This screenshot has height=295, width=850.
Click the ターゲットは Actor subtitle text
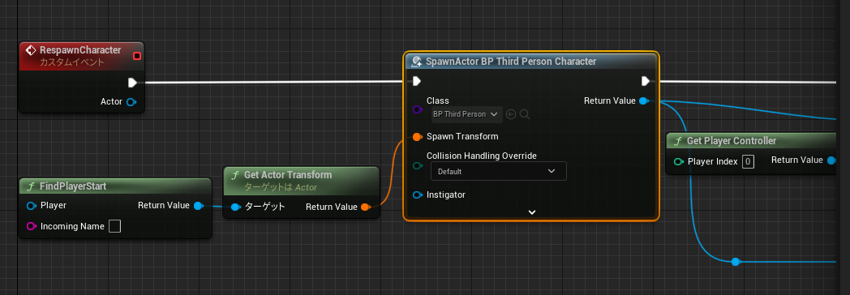pyautogui.click(x=281, y=187)
